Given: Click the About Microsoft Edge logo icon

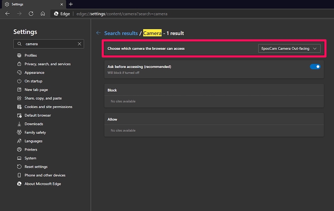Looking at the screenshot, I should [x=19, y=184].
